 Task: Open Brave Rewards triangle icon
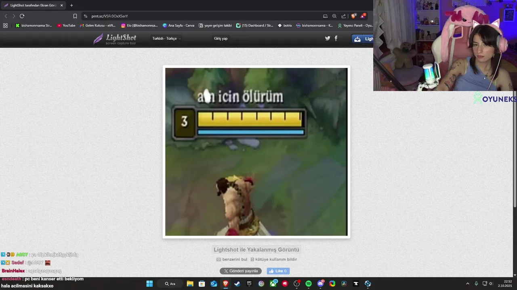363,16
